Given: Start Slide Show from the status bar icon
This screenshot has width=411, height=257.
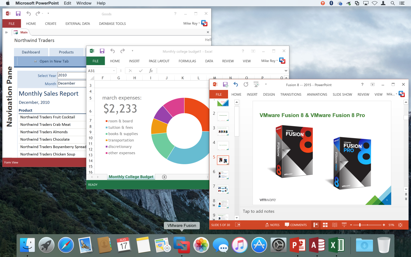Looking at the screenshot, I should pos(344,225).
